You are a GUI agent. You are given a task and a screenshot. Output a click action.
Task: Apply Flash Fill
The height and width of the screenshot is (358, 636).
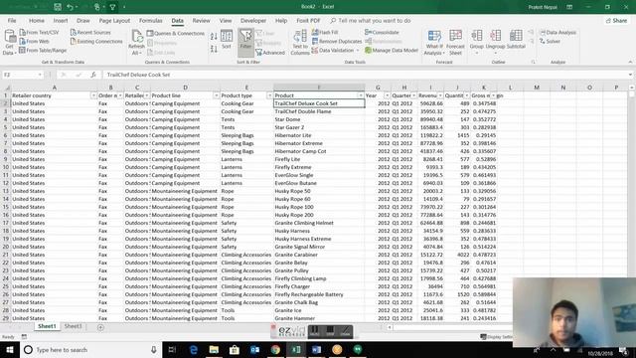325,32
